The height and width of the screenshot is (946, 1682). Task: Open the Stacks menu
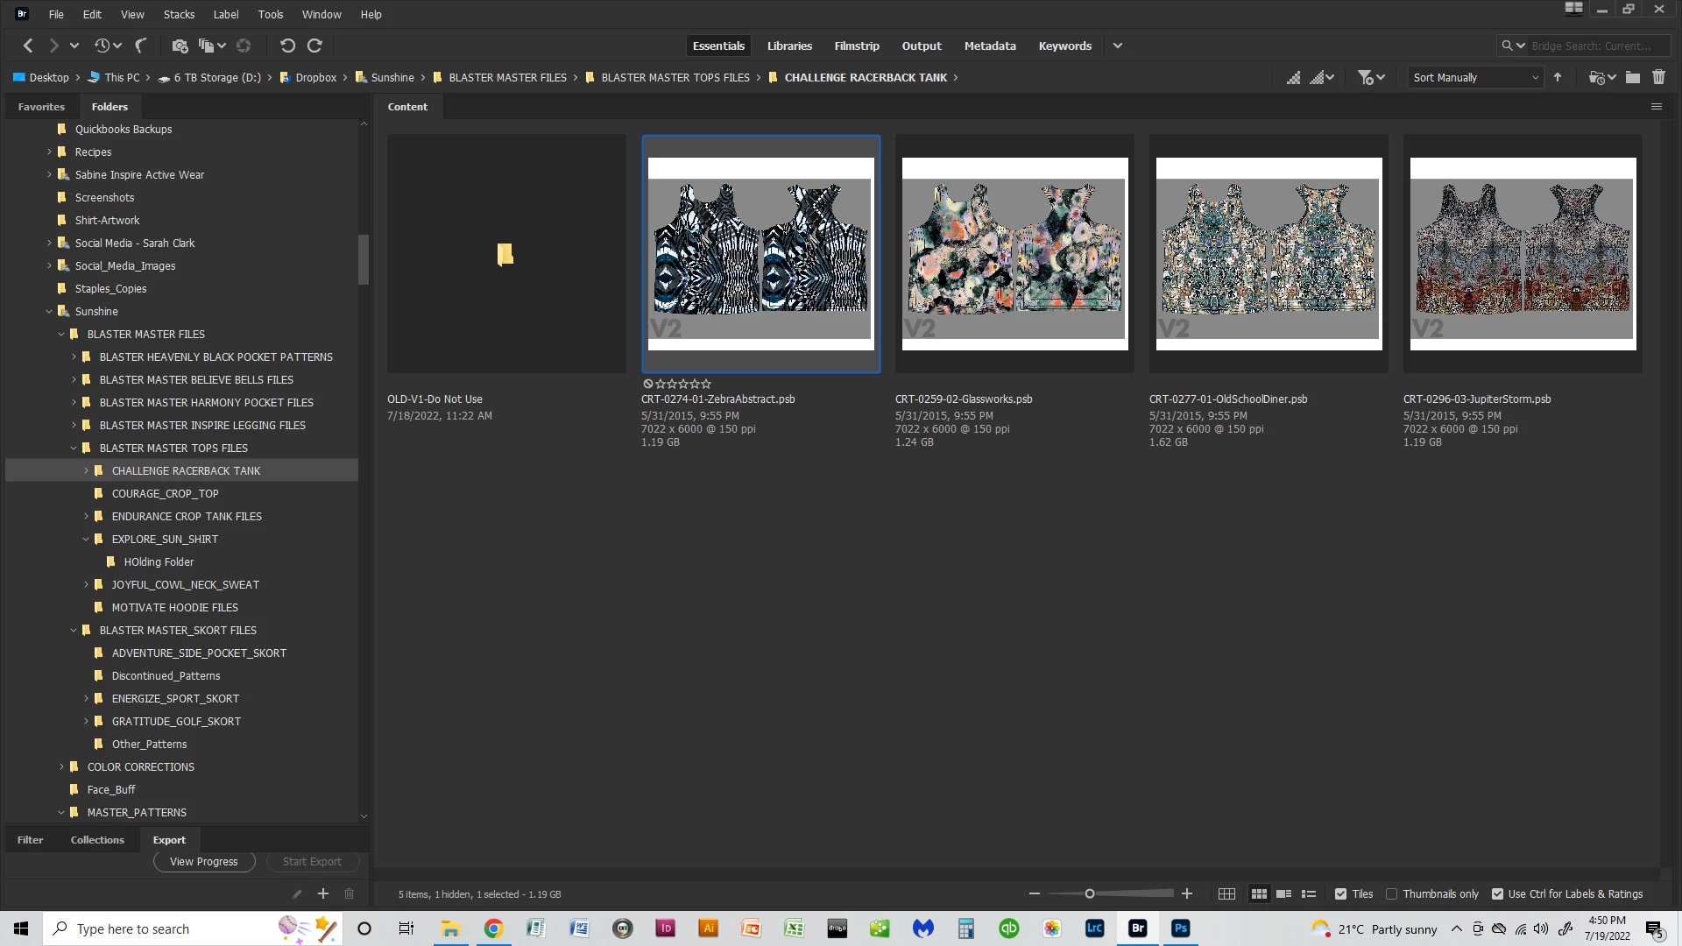coord(179,14)
